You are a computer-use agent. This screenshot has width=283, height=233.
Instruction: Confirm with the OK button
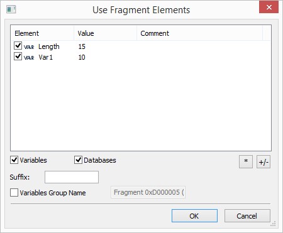point(194,216)
